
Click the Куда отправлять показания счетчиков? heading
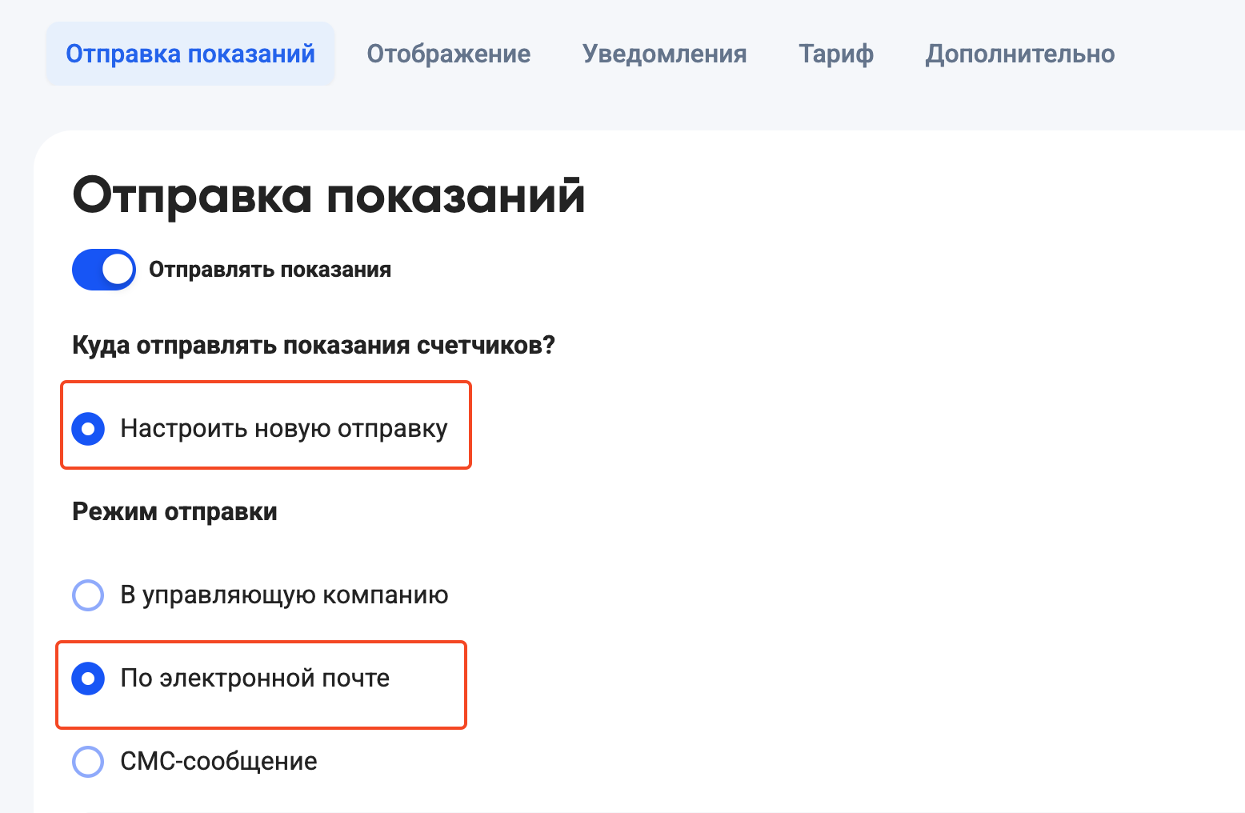pyautogui.click(x=314, y=346)
